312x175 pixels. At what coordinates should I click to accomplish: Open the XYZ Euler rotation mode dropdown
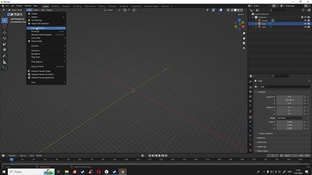(290, 118)
